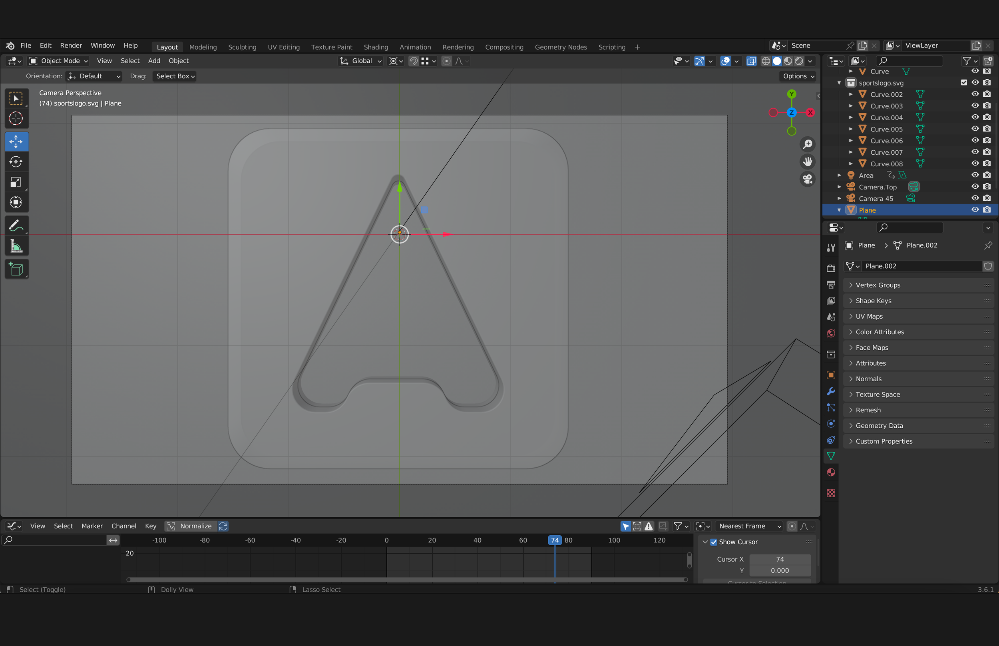Open the Particles properties tab
The height and width of the screenshot is (646, 999).
click(831, 408)
